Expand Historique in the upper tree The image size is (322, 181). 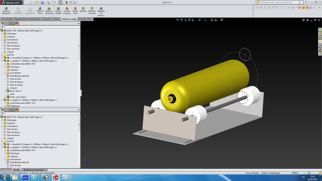[2, 34]
